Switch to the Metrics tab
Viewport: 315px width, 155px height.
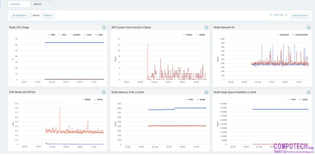click(x=37, y=4)
